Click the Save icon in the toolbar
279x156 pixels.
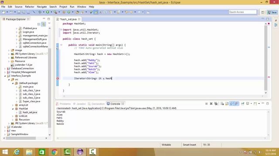pyautogui.click(x=19, y=12)
